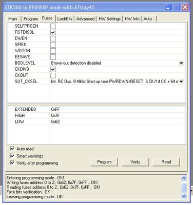Uncheck the RSTDISBL fuse
The image size is (193, 205).
(x=53, y=32)
